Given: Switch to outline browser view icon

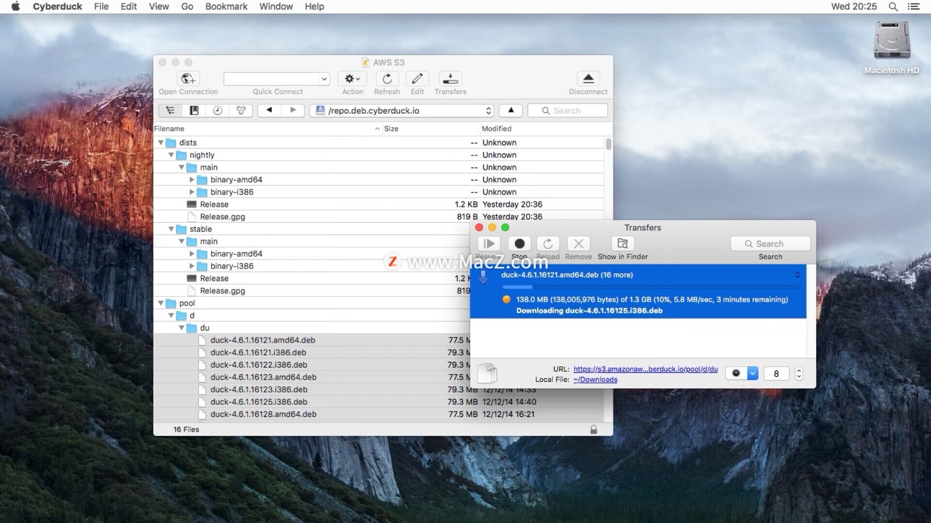Looking at the screenshot, I should click(x=171, y=110).
